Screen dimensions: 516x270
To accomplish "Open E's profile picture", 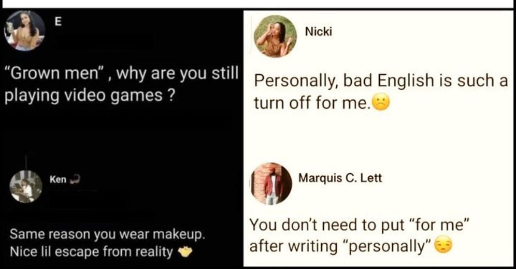I will click(25, 31).
